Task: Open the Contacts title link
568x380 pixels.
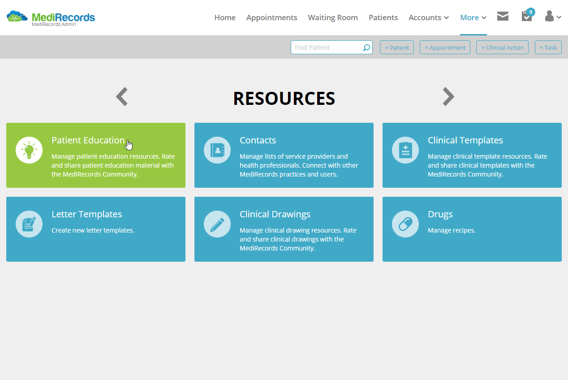Action: (x=258, y=140)
